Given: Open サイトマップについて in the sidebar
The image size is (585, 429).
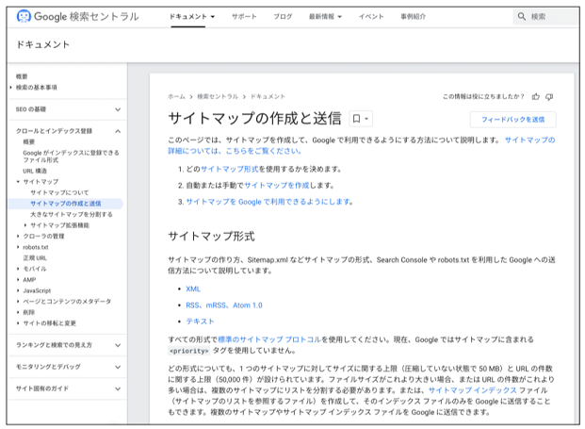Looking at the screenshot, I should 59,192.
